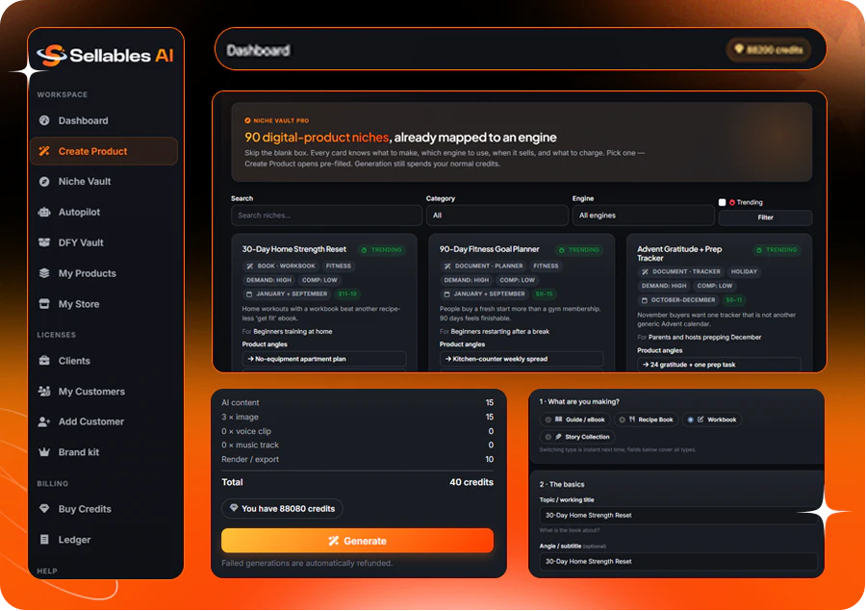Click the red Trending flame icon in filters
Screen dimensions: 866x611
point(732,202)
